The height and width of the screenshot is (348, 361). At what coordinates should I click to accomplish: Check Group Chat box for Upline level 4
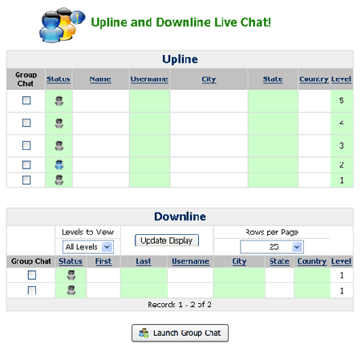pyautogui.click(x=26, y=123)
